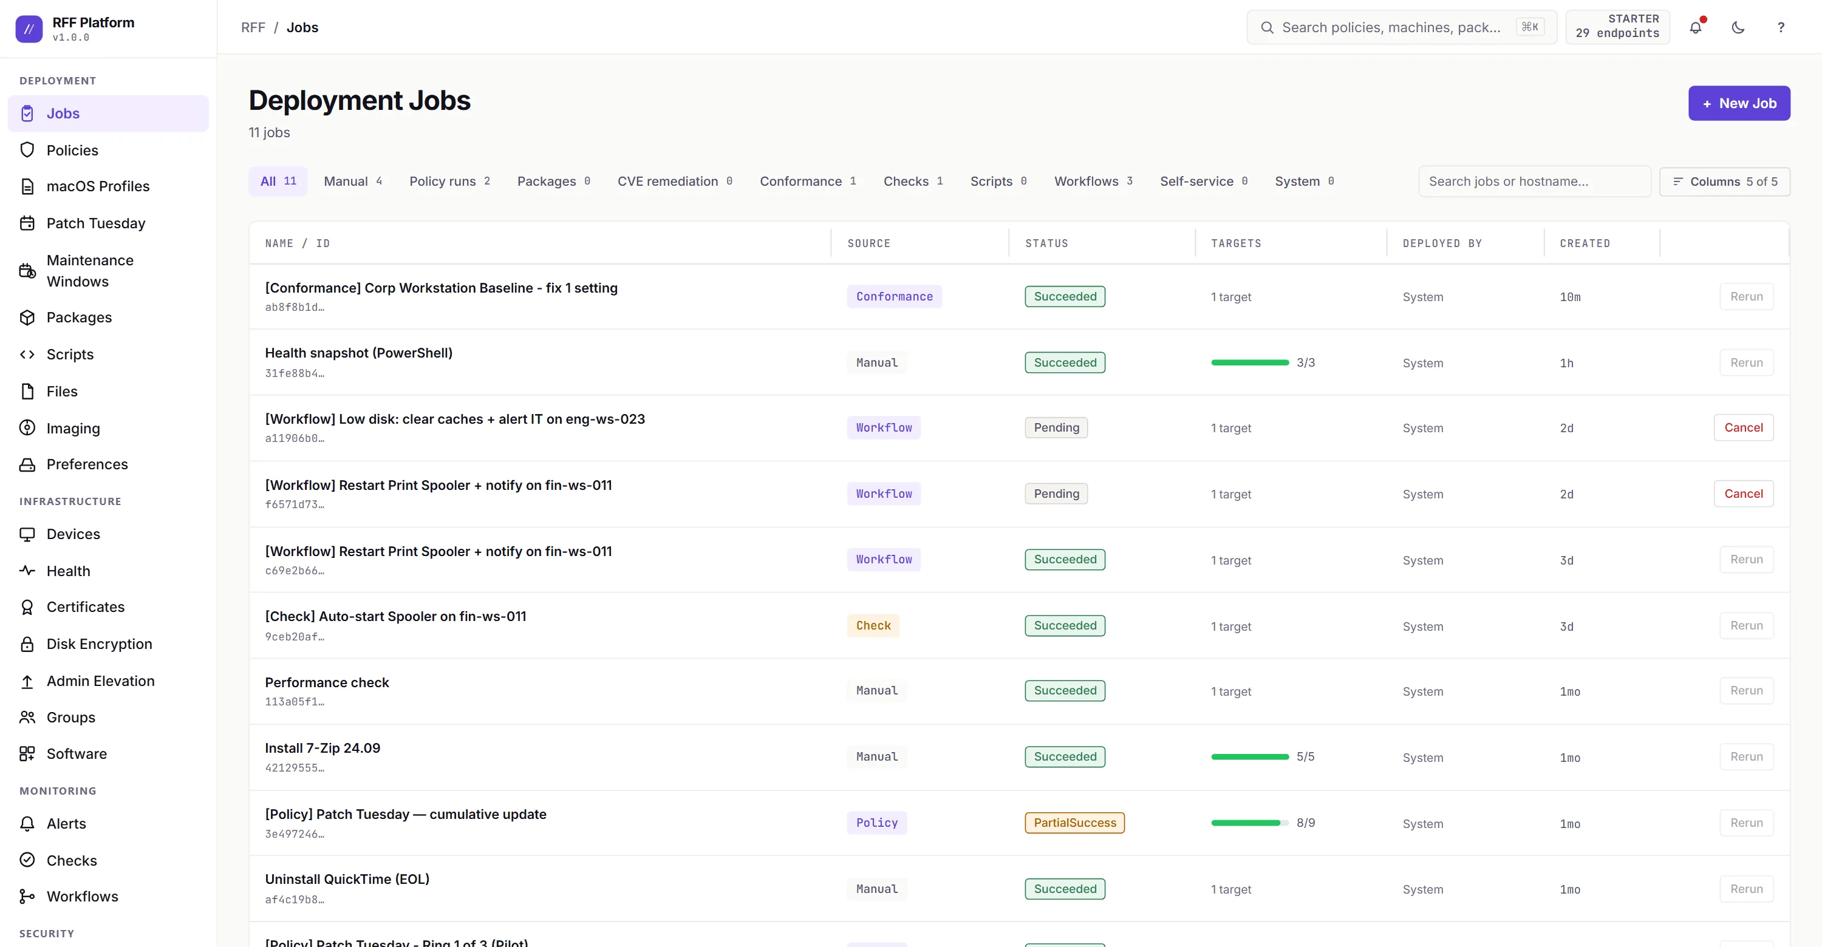Click the New Job button

(1739, 103)
